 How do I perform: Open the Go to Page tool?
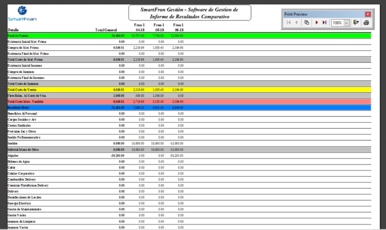click(307, 23)
